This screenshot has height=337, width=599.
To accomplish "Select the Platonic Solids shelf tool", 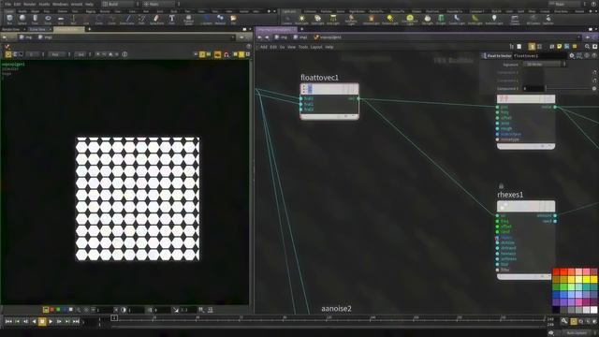I will pos(188,19).
